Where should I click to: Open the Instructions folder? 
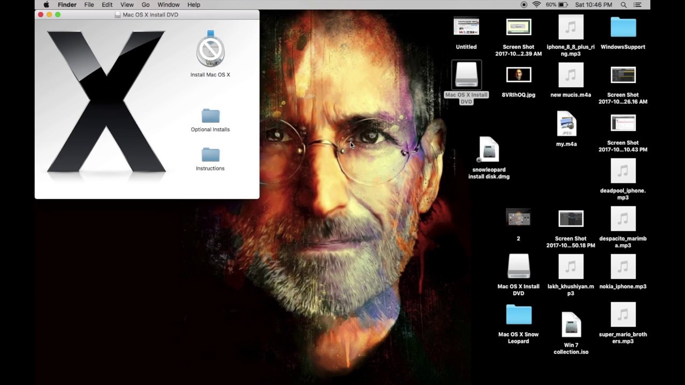pos(210,155)
